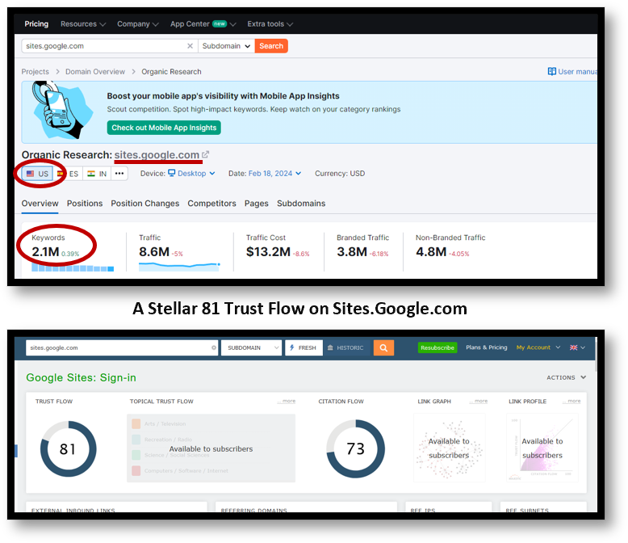Screen dimensions: 628x543
Task: Click the Desktop monitor icon
Action: [x=171, y=173]
